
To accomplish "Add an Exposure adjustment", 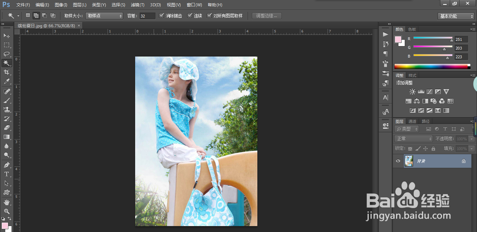I will pos(438,92).
